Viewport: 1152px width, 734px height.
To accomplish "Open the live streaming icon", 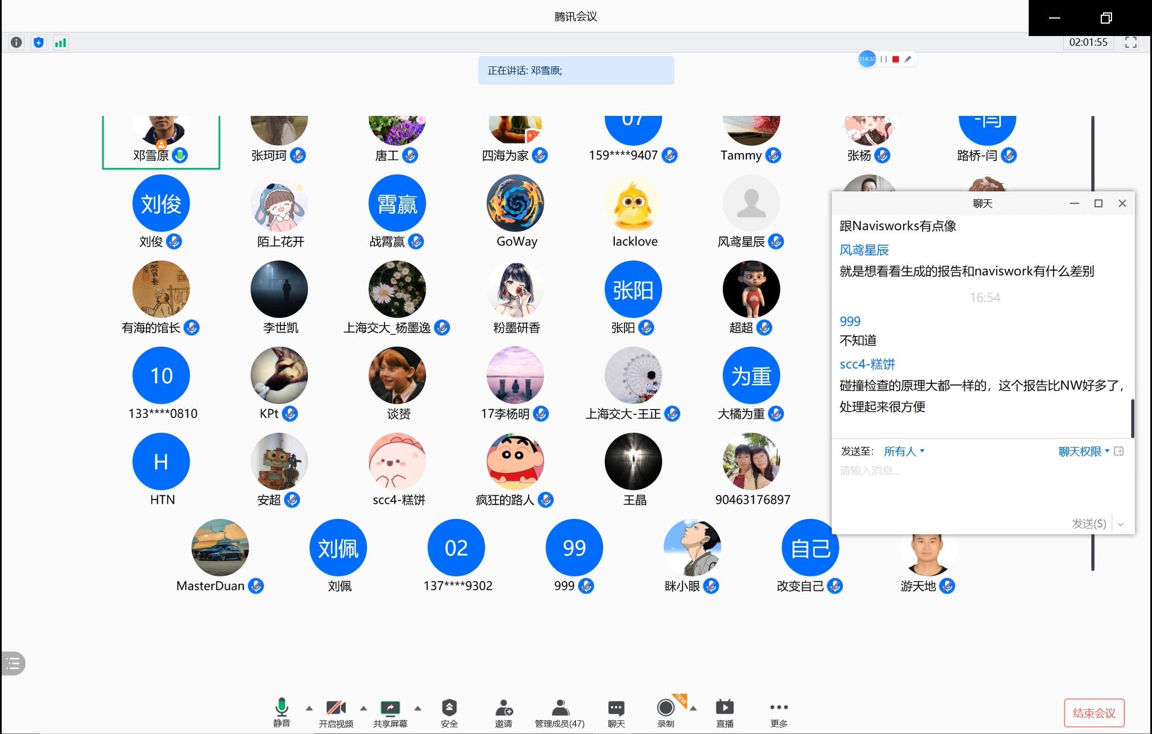I will [724, 708].
